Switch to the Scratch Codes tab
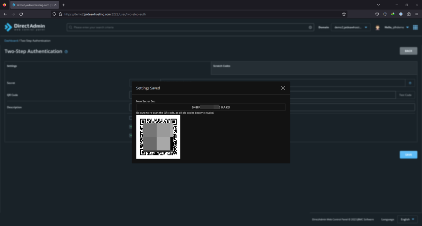Image resolution: width=422 pixels, height=226 pixels. point(314,68)
